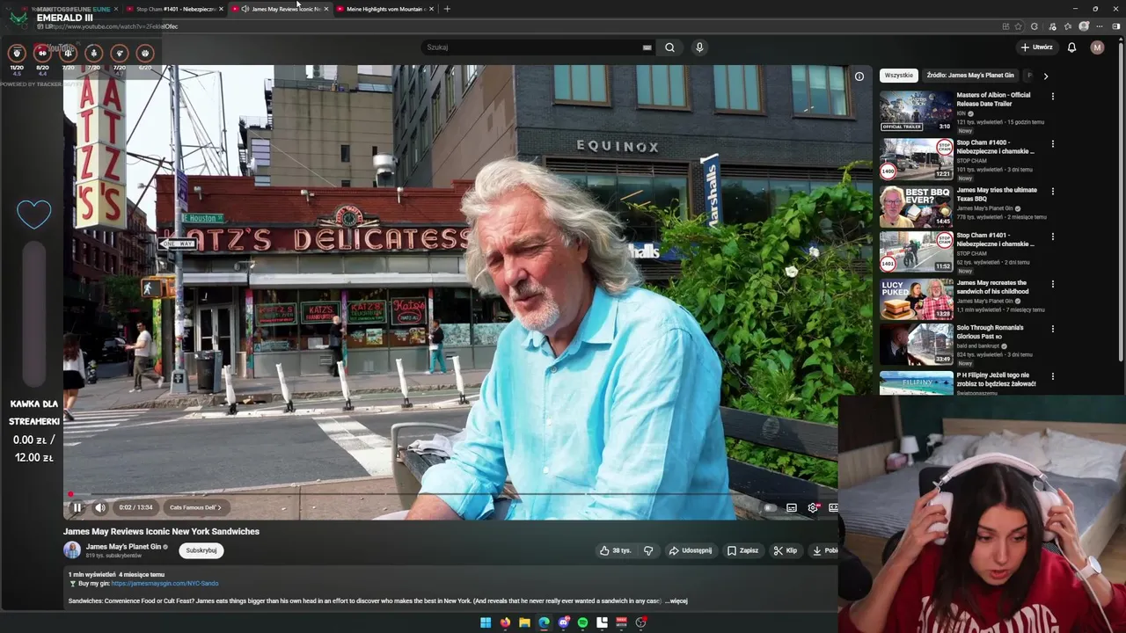
Task: Open the account avatar menu
Action: click(1097, 47)
